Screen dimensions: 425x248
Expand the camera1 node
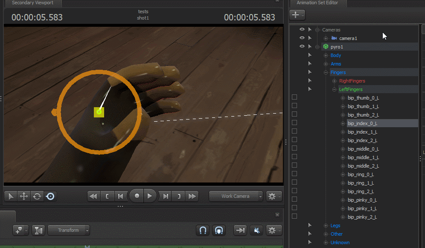(326, 38)
